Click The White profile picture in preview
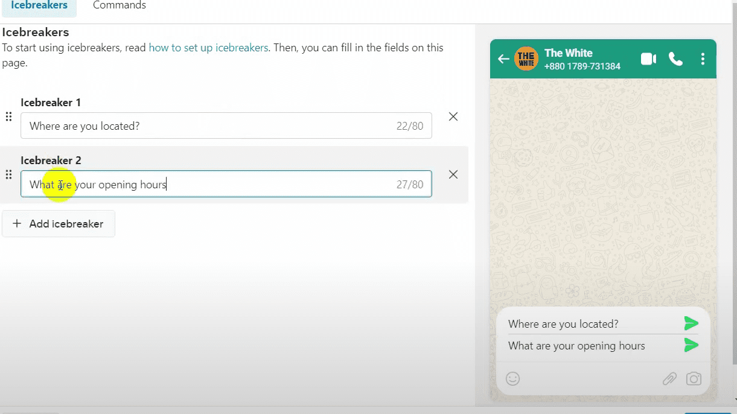Screen dimensions: 737x414 tap(526, 59)
